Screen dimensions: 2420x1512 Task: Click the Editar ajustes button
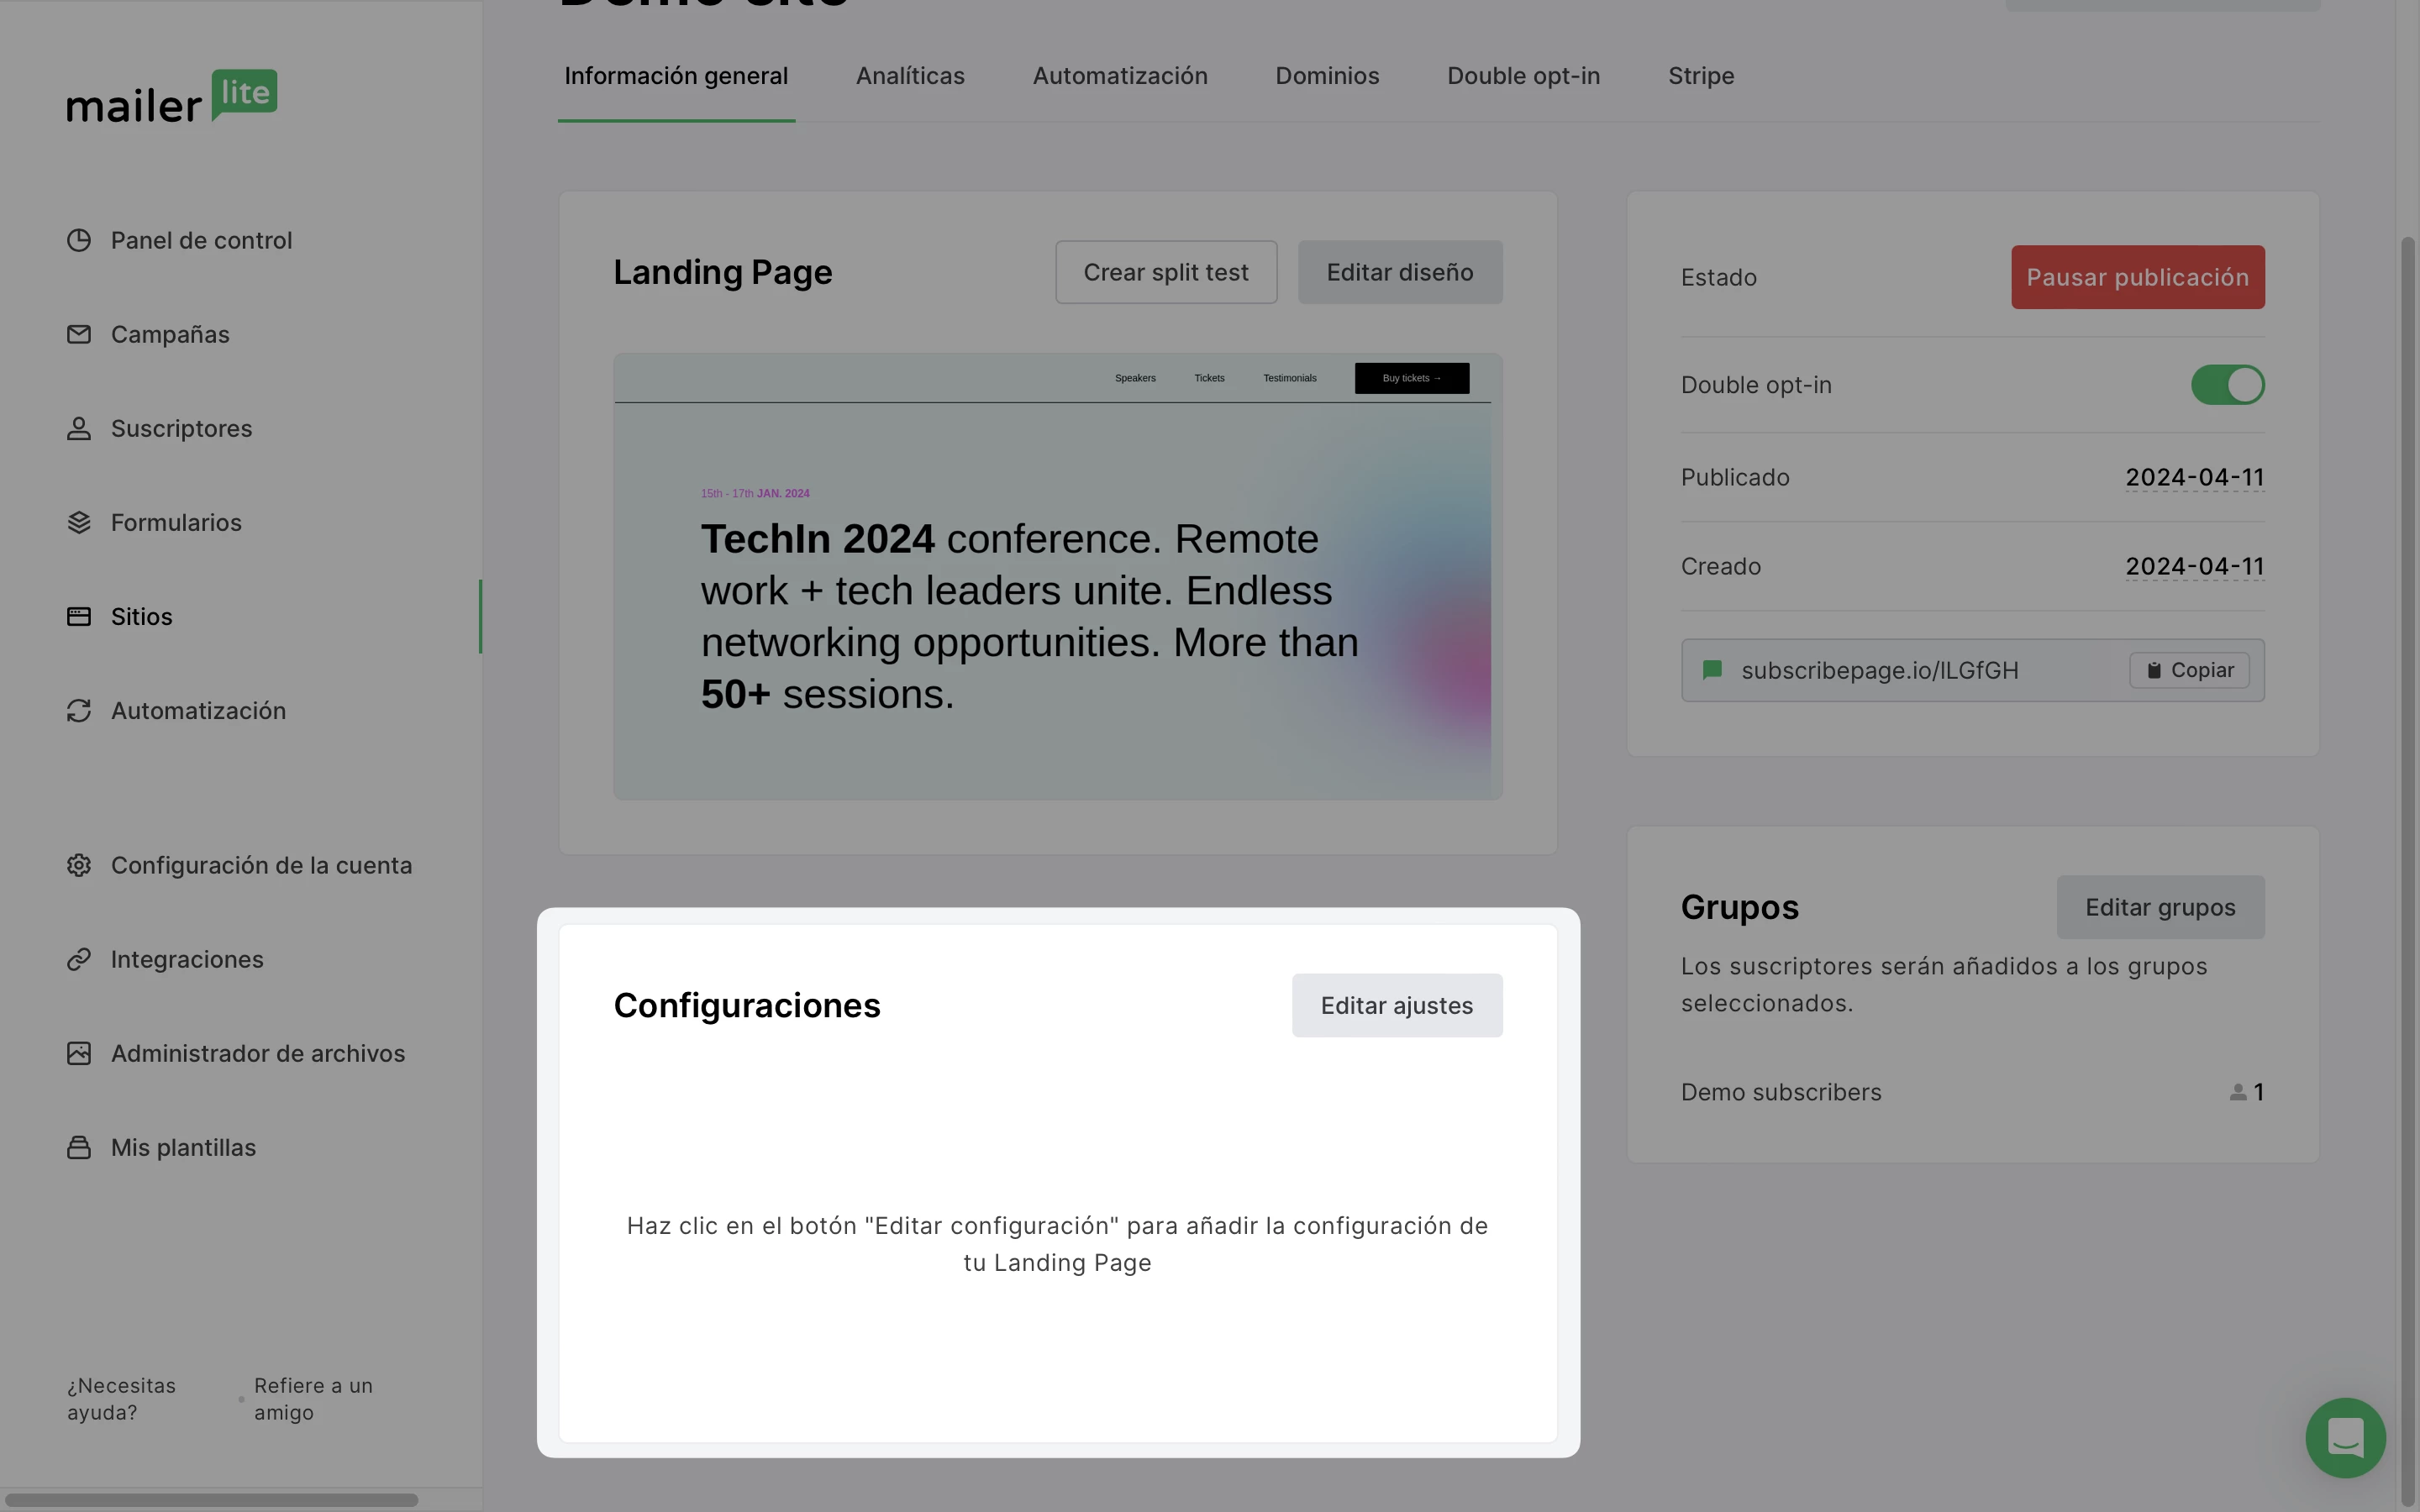tap(1396, 1005)
